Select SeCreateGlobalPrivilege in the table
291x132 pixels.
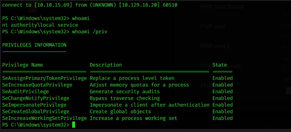(36, 112)
